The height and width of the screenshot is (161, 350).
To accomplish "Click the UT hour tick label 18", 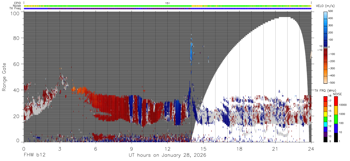I will 239,149.
